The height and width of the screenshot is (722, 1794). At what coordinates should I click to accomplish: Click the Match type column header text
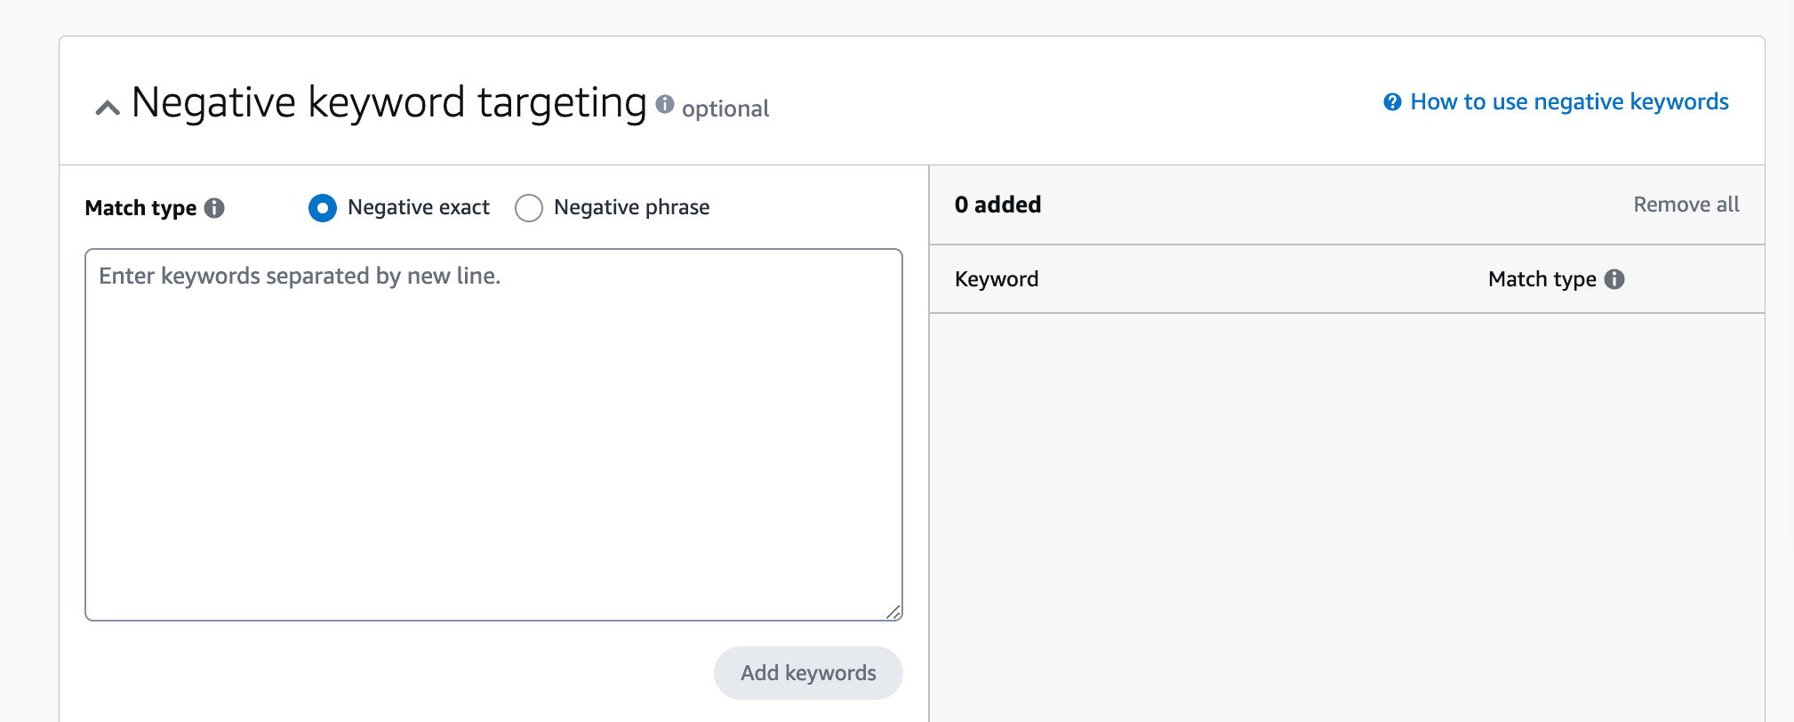pos(1542,279)
